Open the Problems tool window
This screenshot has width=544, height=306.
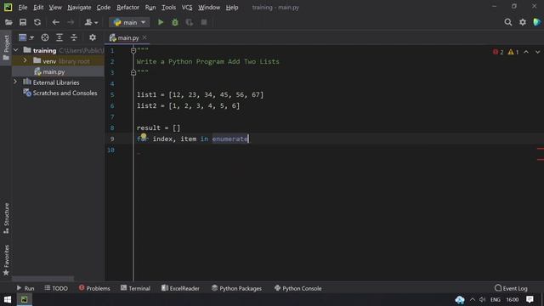pyautogui.click(x=94, y=288)
